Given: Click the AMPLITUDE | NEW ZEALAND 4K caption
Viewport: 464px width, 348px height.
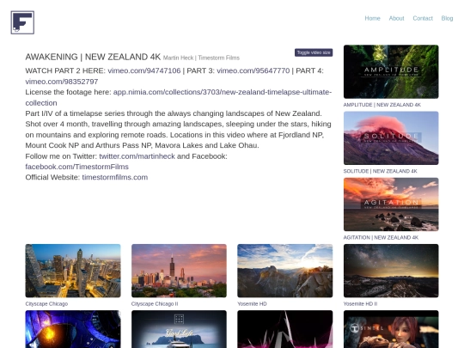Looking at the screenshot, I should (382, 105).
